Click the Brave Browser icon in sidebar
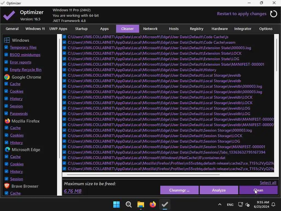 pyautogui.click(x=7, y=186)
